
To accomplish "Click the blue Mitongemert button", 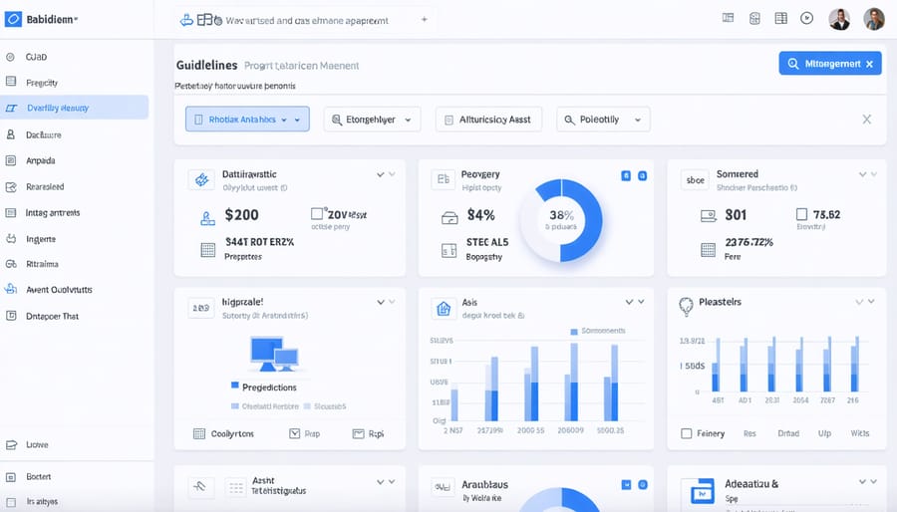I will coord(829,64).
